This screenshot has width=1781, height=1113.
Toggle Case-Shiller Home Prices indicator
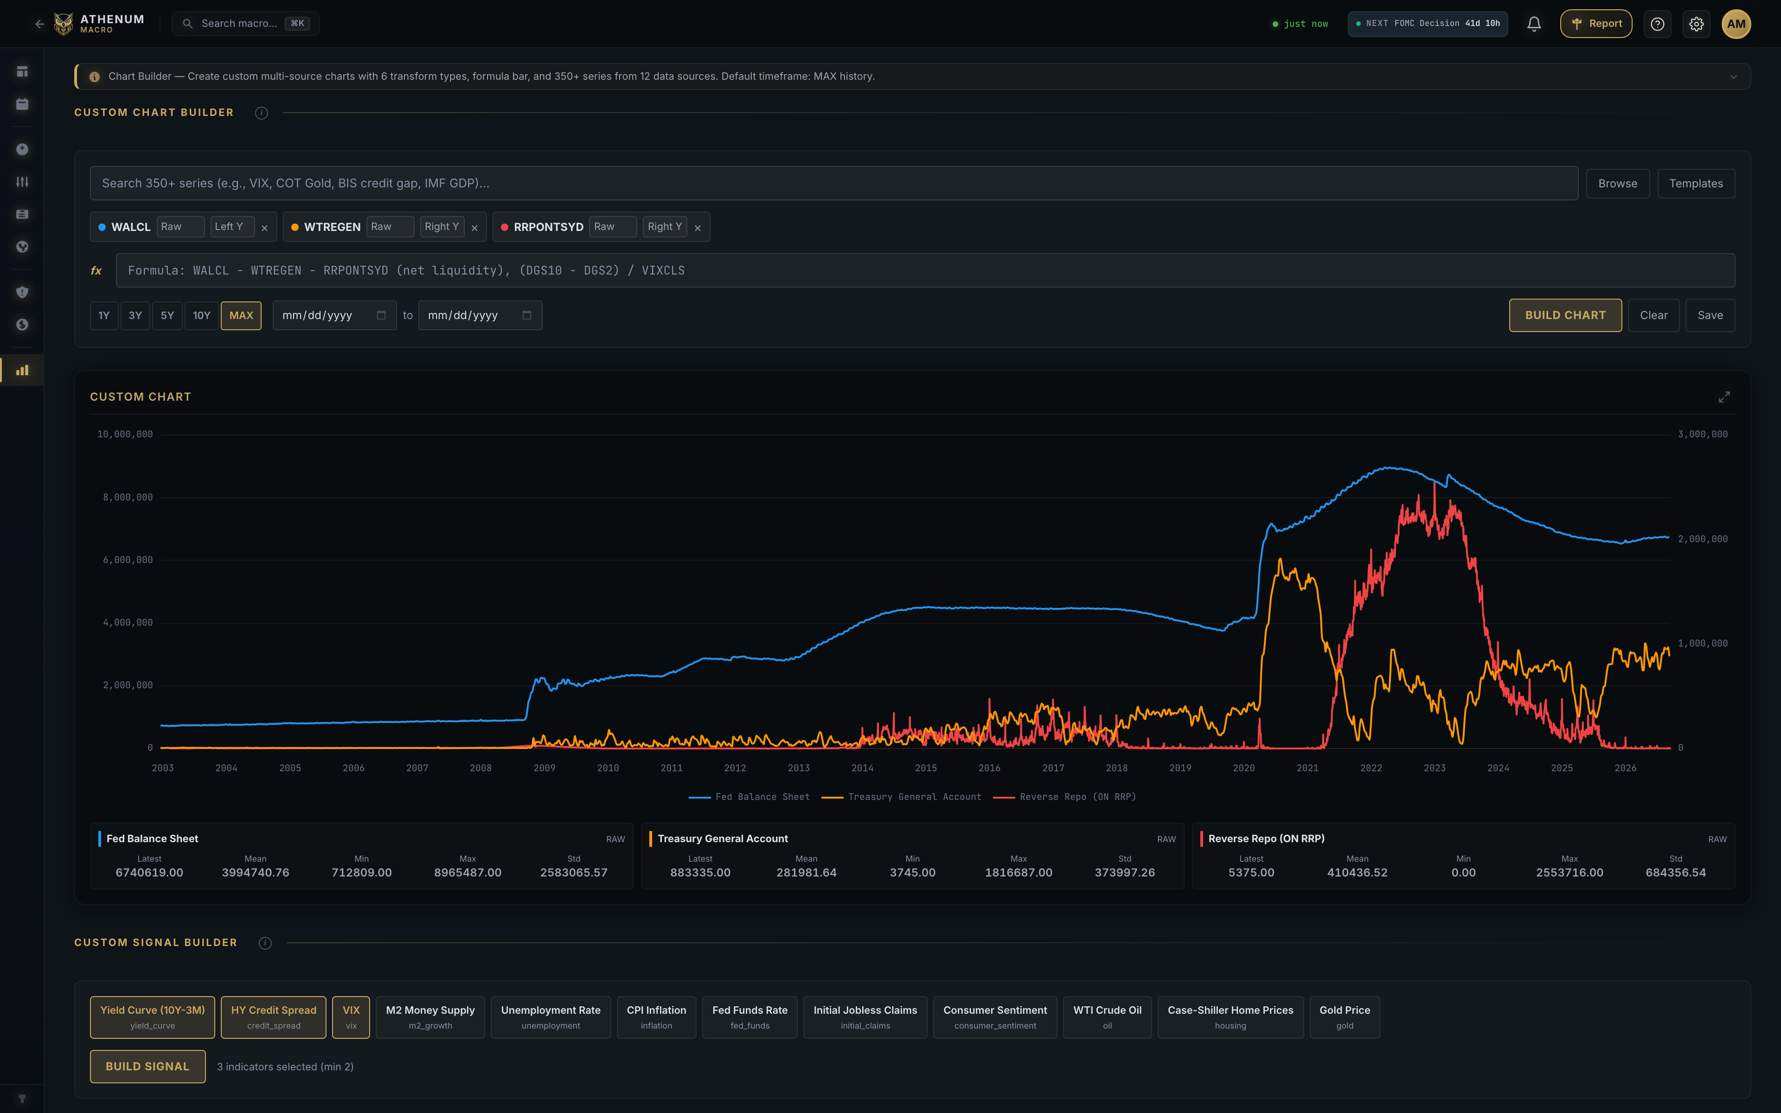1230,1017
